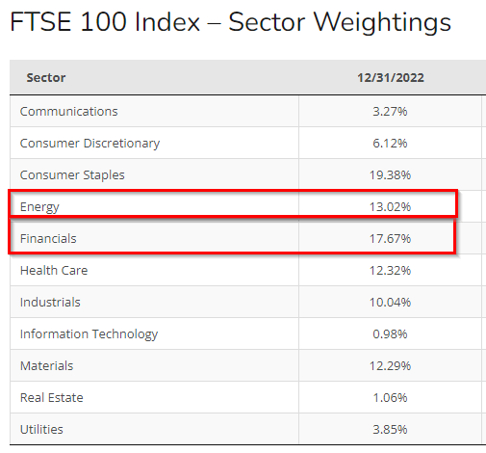The width and height of the screenshot is (486, 453).
Task: Click the Materials sector label
Action: pos(46,365)
